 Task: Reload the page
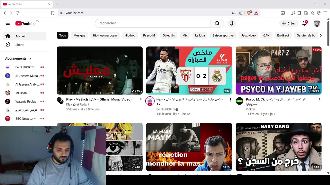pyautogui.click(x=18, y=13)
